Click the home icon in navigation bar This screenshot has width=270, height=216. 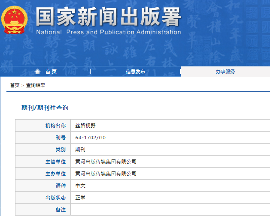coord(38,72)
